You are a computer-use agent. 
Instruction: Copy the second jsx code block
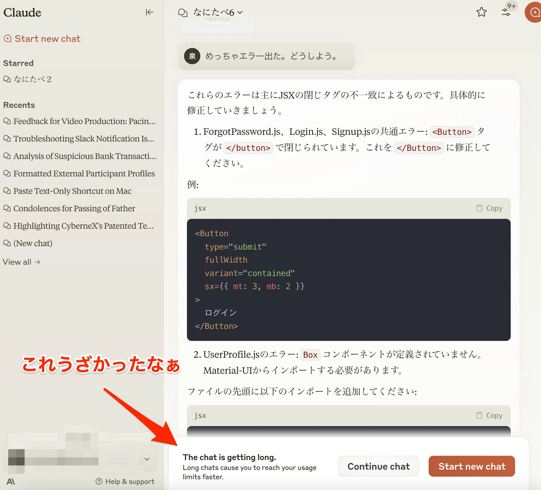coord(489,416)
